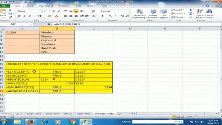Apply Comma Style format
This screenshot has height=125, width=222.
pos(116,16)
